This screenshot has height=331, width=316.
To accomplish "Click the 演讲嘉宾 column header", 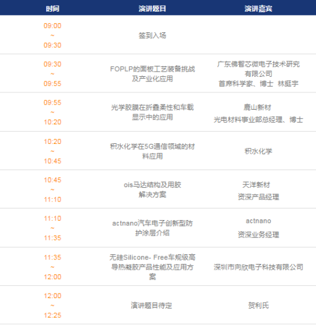I will click(x=258, y=9).
